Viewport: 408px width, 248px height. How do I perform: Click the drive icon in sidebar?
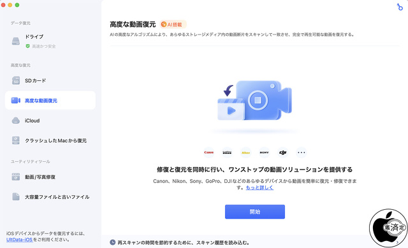tap(16, 41)
